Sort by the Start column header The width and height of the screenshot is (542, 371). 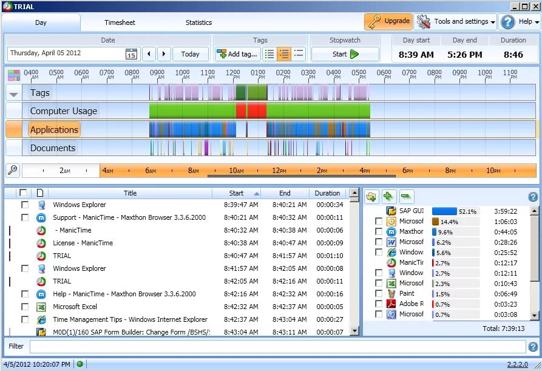(x=237, y=193)
